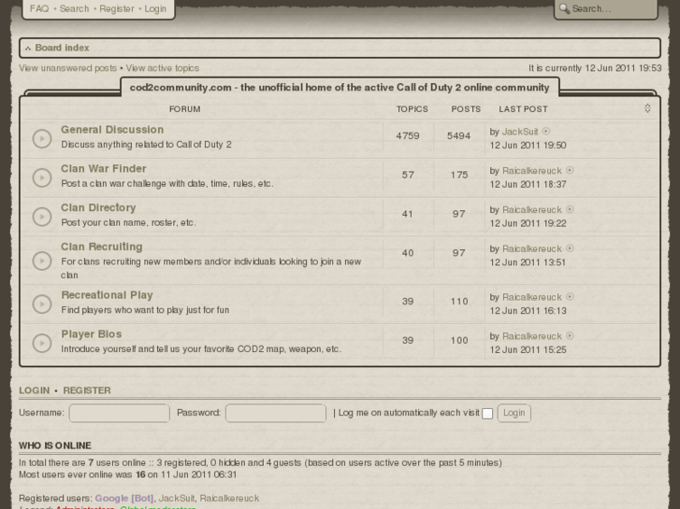The height and width of the screenshot is (509, 680).
Task: Focus the Username input field
Action: (120, 413)
